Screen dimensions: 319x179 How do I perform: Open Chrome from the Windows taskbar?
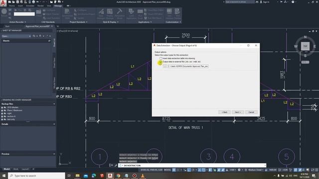[118, 176]
